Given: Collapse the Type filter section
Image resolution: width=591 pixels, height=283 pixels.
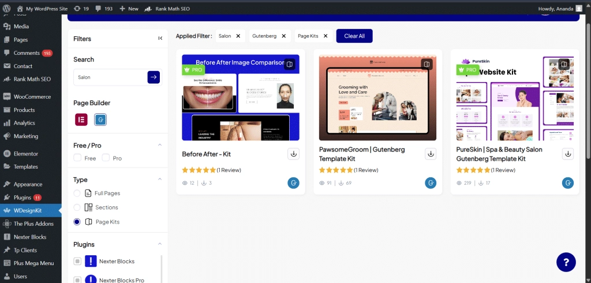Looking at the screenshot, I should pyautogui.click(x=160, y=179).
